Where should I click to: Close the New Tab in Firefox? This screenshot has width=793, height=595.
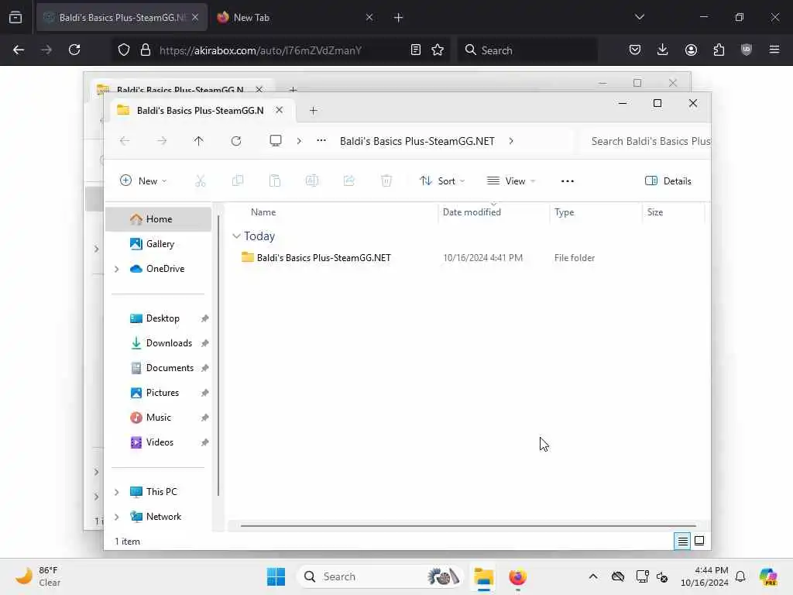click(x=369, y=17)
